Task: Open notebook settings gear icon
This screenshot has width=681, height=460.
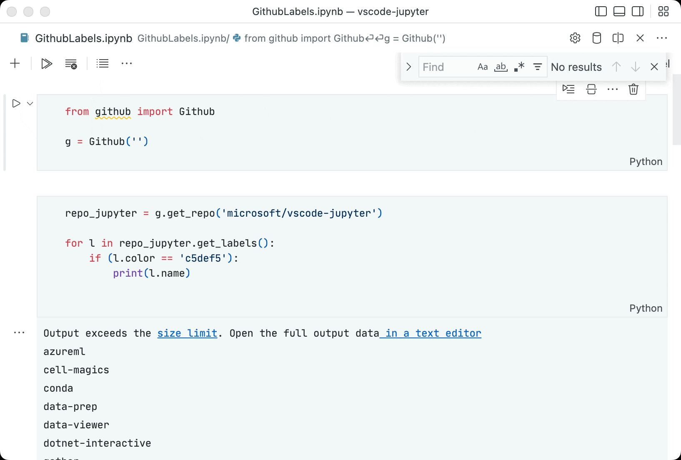Action: click(575, 38)
